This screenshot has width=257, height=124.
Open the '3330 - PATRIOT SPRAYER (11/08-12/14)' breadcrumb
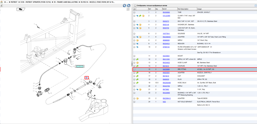coord(35,2)
